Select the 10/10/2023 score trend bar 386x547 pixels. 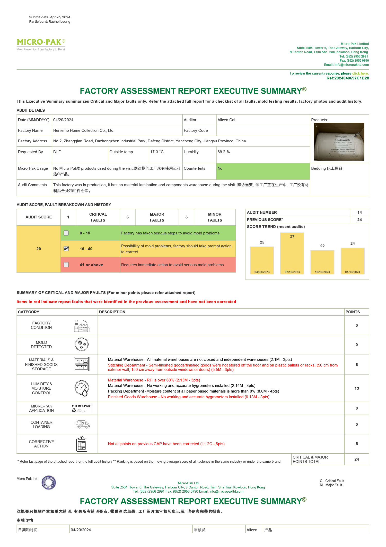click(x=322, y=262)
